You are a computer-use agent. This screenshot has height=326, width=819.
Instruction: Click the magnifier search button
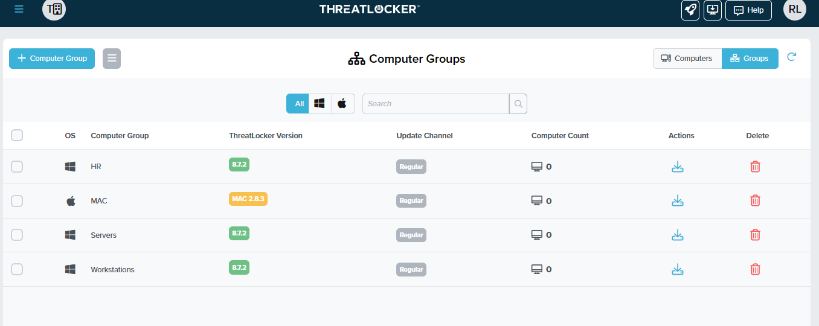pyautogui.click(x=518, y=104)
